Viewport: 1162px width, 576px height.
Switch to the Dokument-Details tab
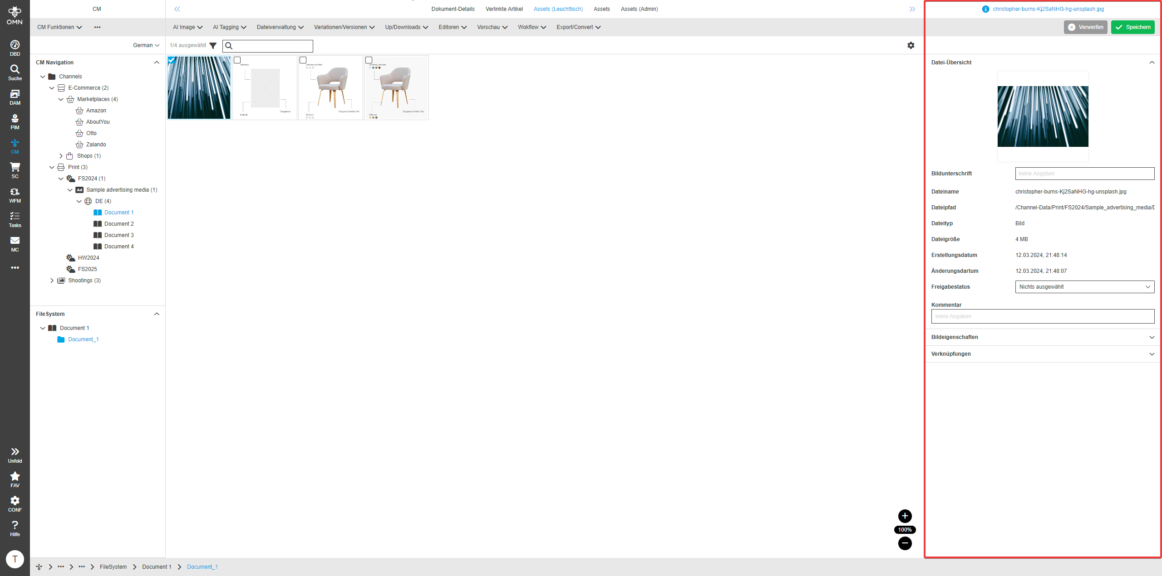click(x=453, y=9)
